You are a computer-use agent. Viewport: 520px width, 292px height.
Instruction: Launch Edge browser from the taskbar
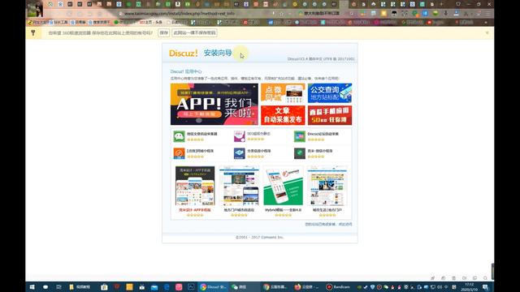coord(167,287)
